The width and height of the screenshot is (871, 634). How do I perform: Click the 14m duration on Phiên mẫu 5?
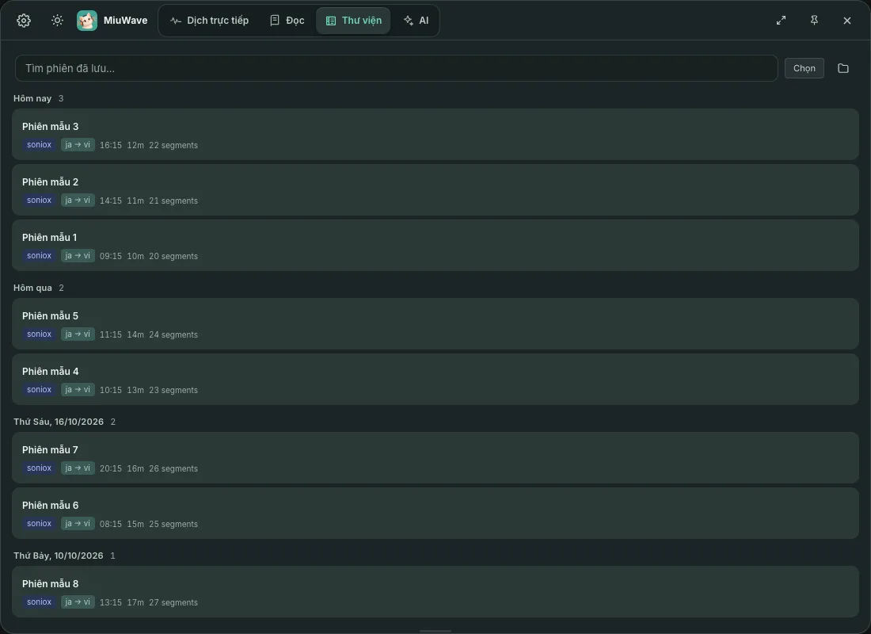point(135,334)
